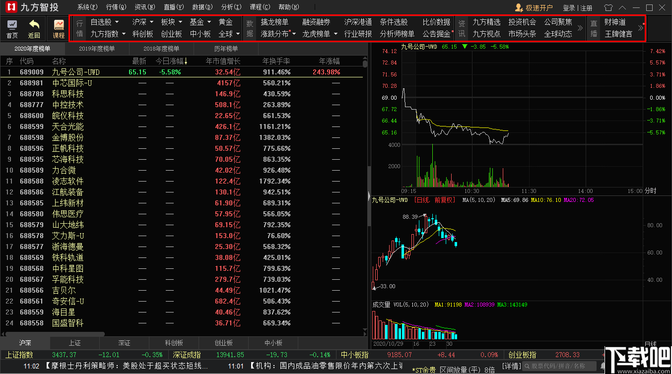Open 公告掘金 in the toolbar
The height and width of the screenshot is (374, 672).
(437, 34)
